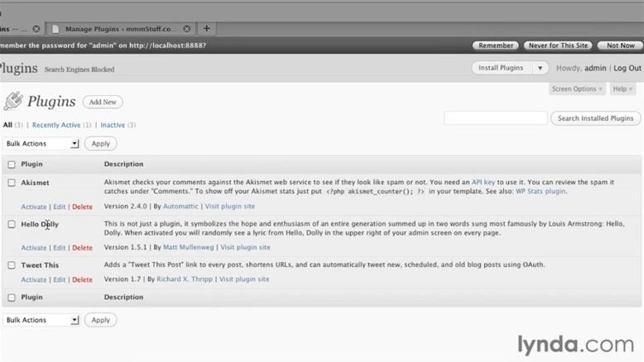
Task: Expand the Help panel
Action: 622,88
